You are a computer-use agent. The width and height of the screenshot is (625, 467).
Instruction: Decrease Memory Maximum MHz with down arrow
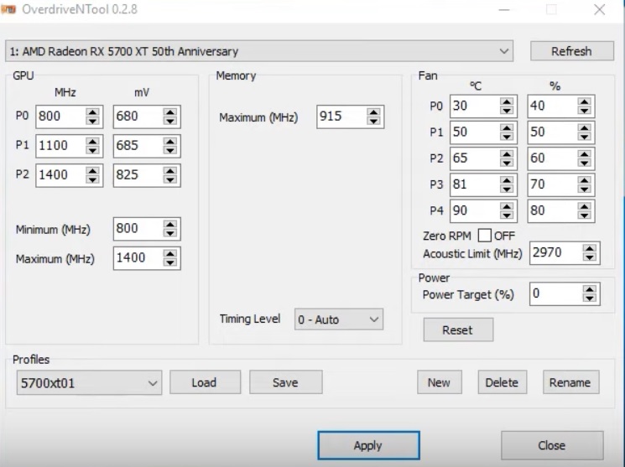pyautogui.click(x=373, y=121)
